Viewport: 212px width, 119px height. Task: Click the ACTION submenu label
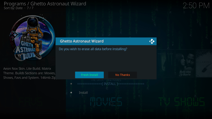[x=106, y=111]
